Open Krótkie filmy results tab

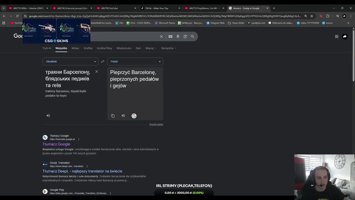[104, 48]
